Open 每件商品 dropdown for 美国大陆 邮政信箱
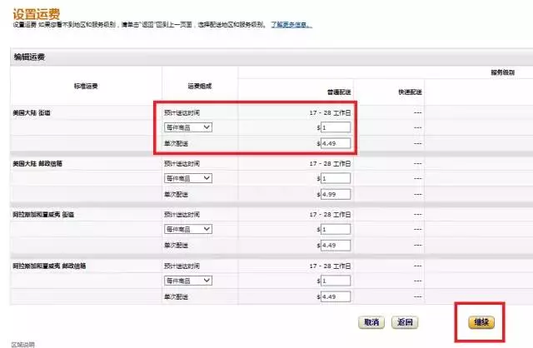The image size is (533, 348). click(x=188, y=178)
